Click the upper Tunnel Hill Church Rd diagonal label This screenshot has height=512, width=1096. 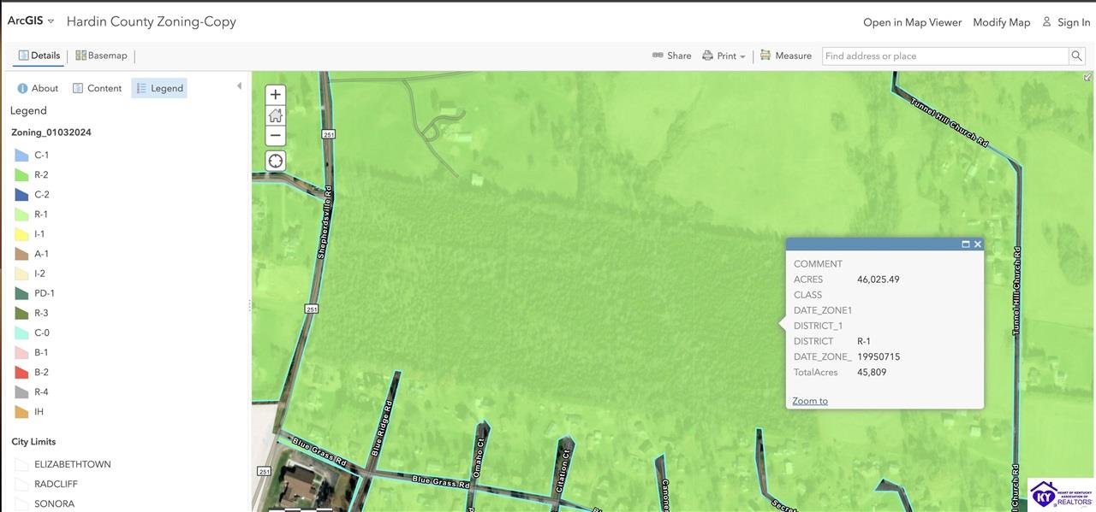click(950, 123)
